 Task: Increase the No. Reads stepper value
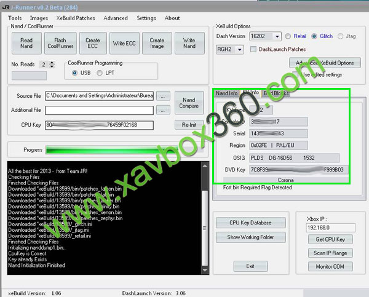point(52,63)
